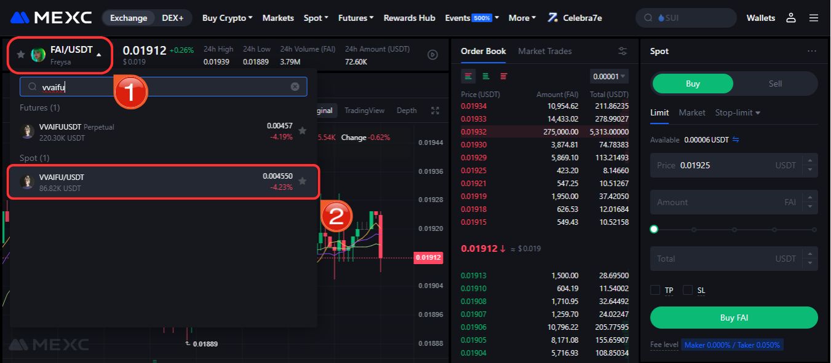
Task: Open the 0.00001 price precision dropdown
Action: coord(609,77)
